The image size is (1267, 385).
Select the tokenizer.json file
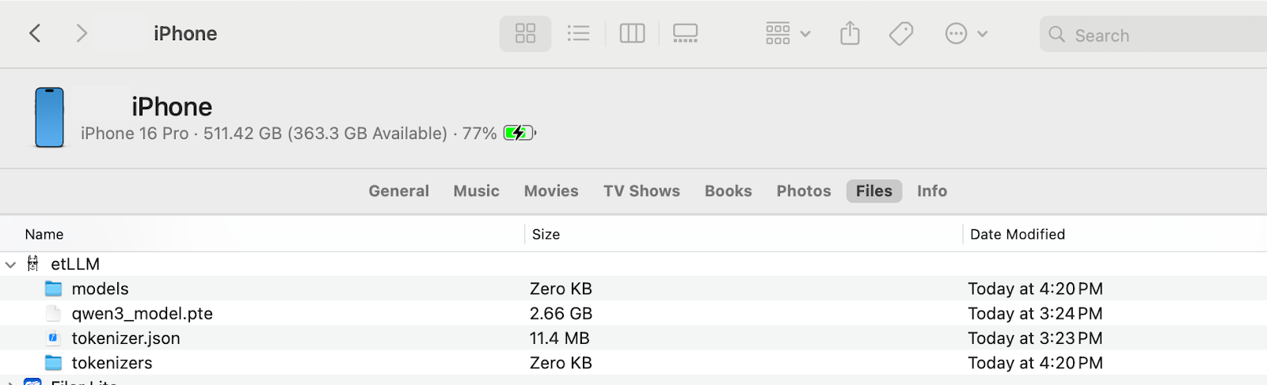pyautogui.click(x=125, y=338)
